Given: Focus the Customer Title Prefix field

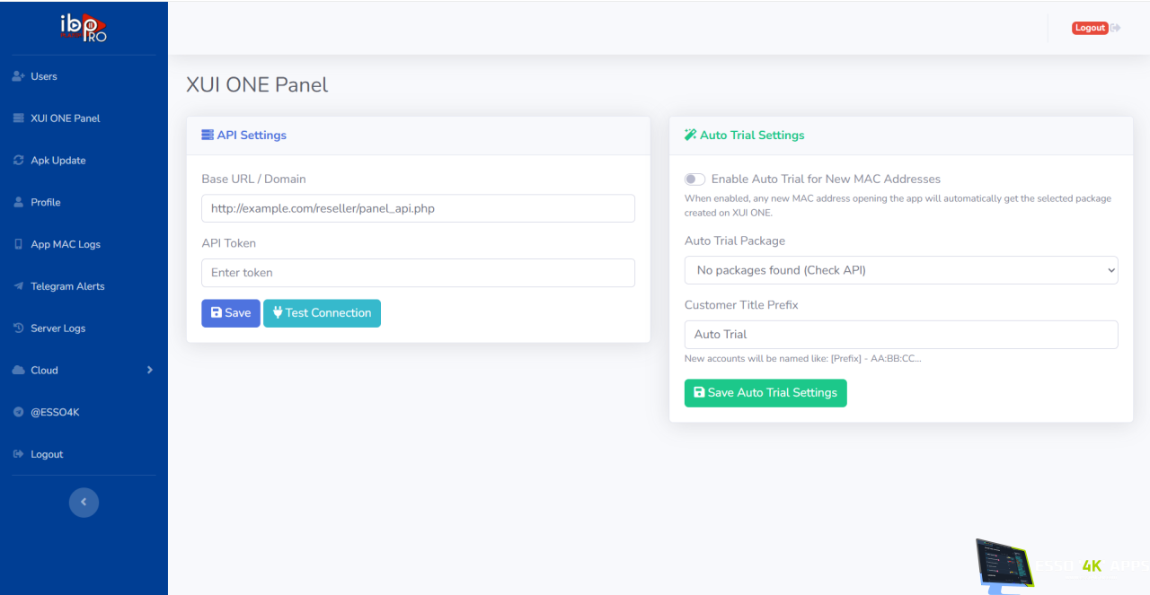Looking at the screenshot, I should [x=901, y=335].
